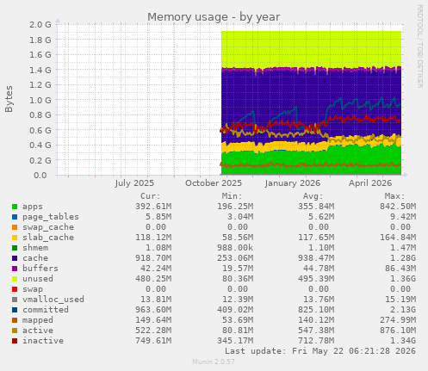Screen dimensions: 428x371
Task: Click the blue page_tables legend swatch
Action: pyautogui.click(x=15, y=217)
